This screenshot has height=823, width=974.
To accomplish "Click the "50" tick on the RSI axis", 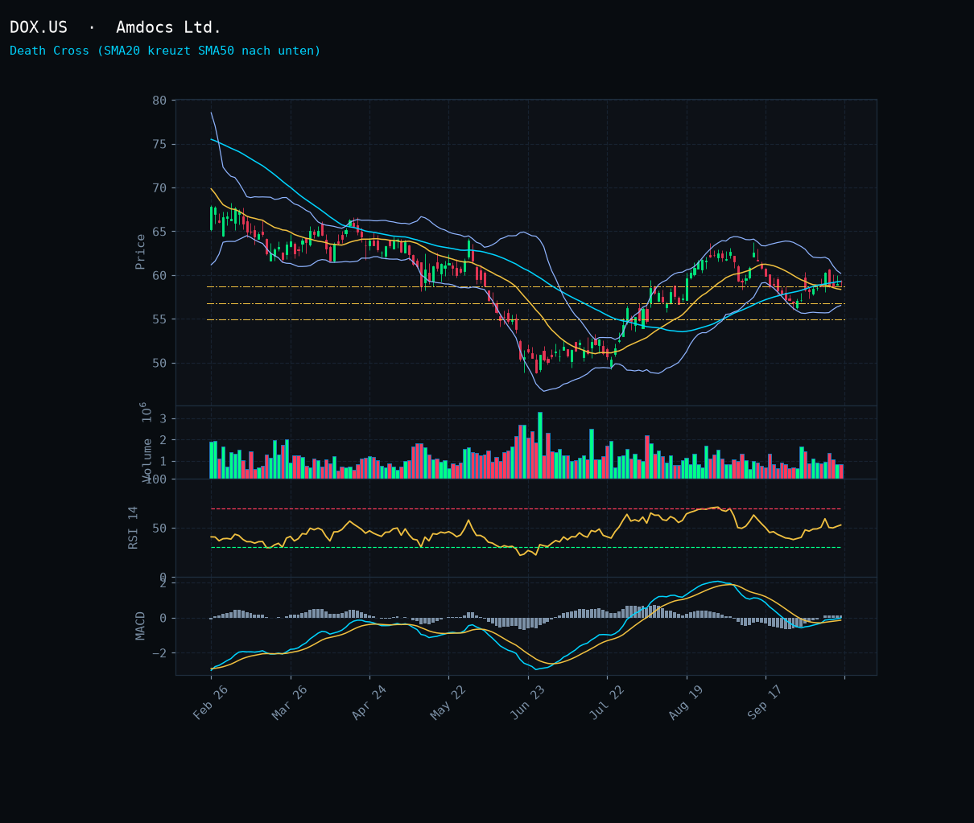I will pyautogui.click(x=159, y=529).
